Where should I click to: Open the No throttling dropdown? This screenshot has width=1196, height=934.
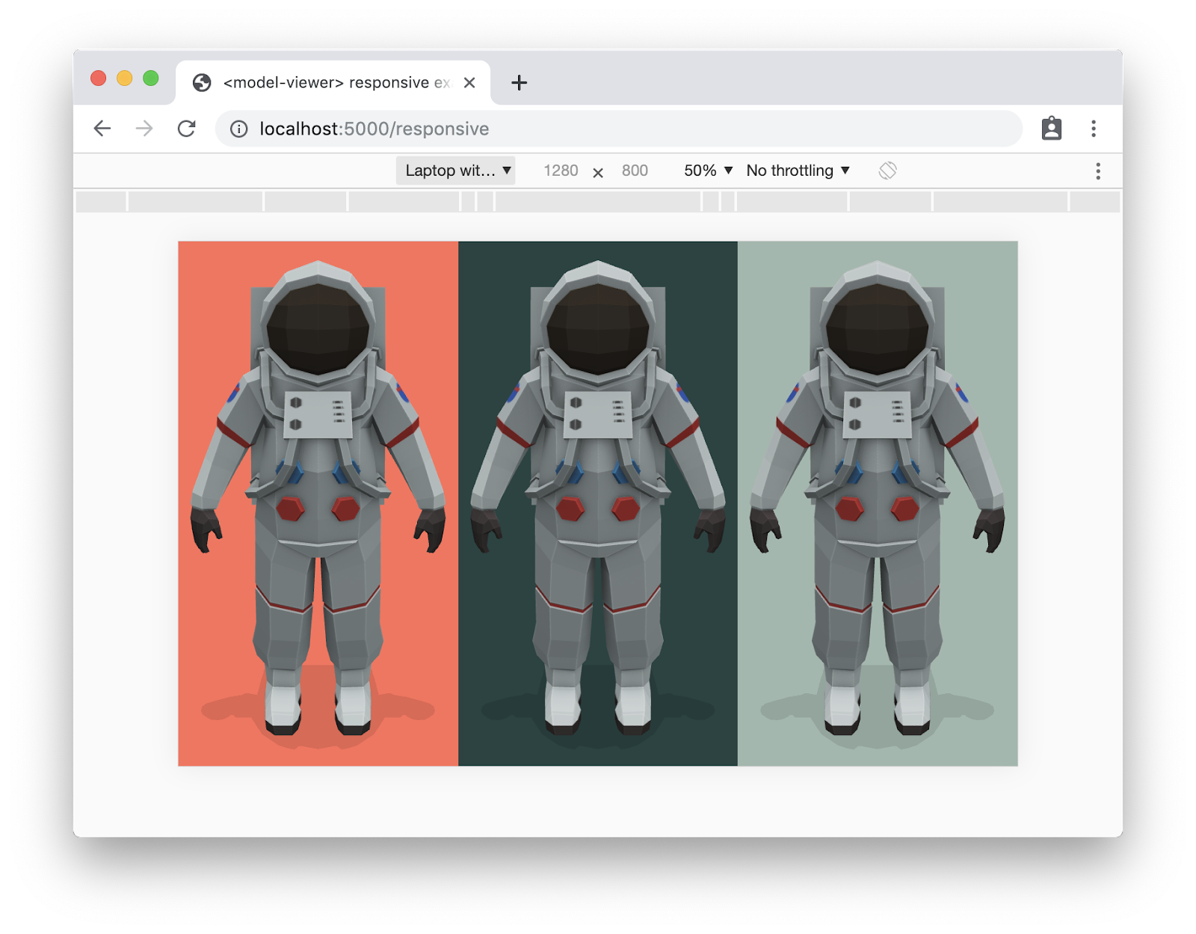[798, 170]
